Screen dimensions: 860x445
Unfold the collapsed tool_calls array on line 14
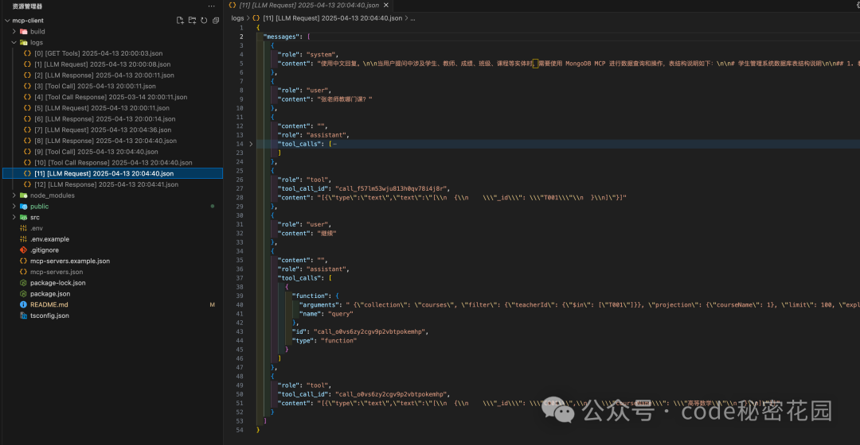coord(251,144)
